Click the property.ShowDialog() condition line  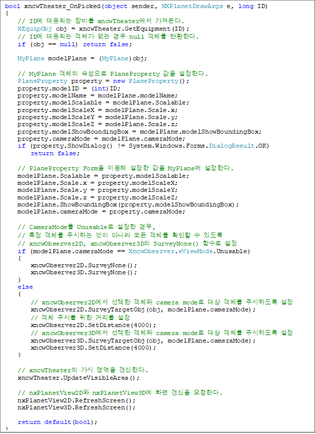[143, 146]
